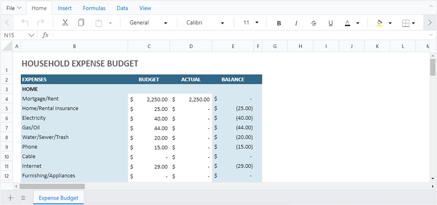Select column B header
Screen dimensions: 437x205
pyautogui.click(x=74, y=46)
